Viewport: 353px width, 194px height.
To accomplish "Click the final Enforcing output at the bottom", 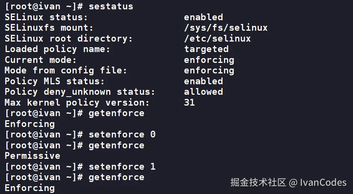I will tap(30, 188).
